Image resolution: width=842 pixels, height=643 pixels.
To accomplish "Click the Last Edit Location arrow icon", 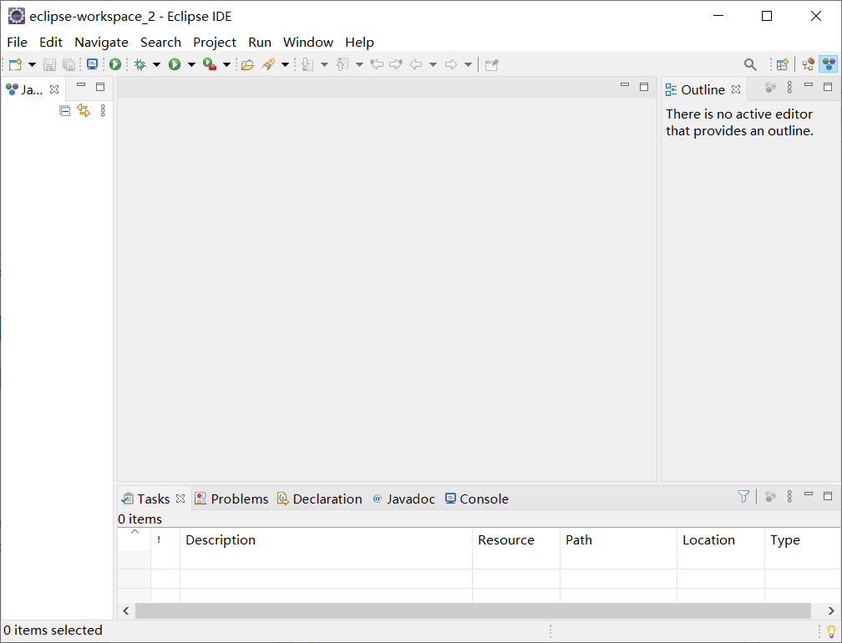I will click(377, 64).
